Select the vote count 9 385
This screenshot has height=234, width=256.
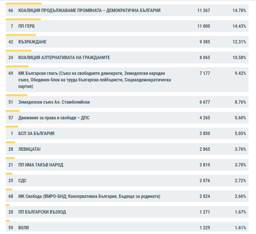click(205, 42)
